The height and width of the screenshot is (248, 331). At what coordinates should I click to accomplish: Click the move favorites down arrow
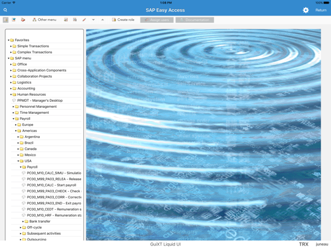coord(94,20)
